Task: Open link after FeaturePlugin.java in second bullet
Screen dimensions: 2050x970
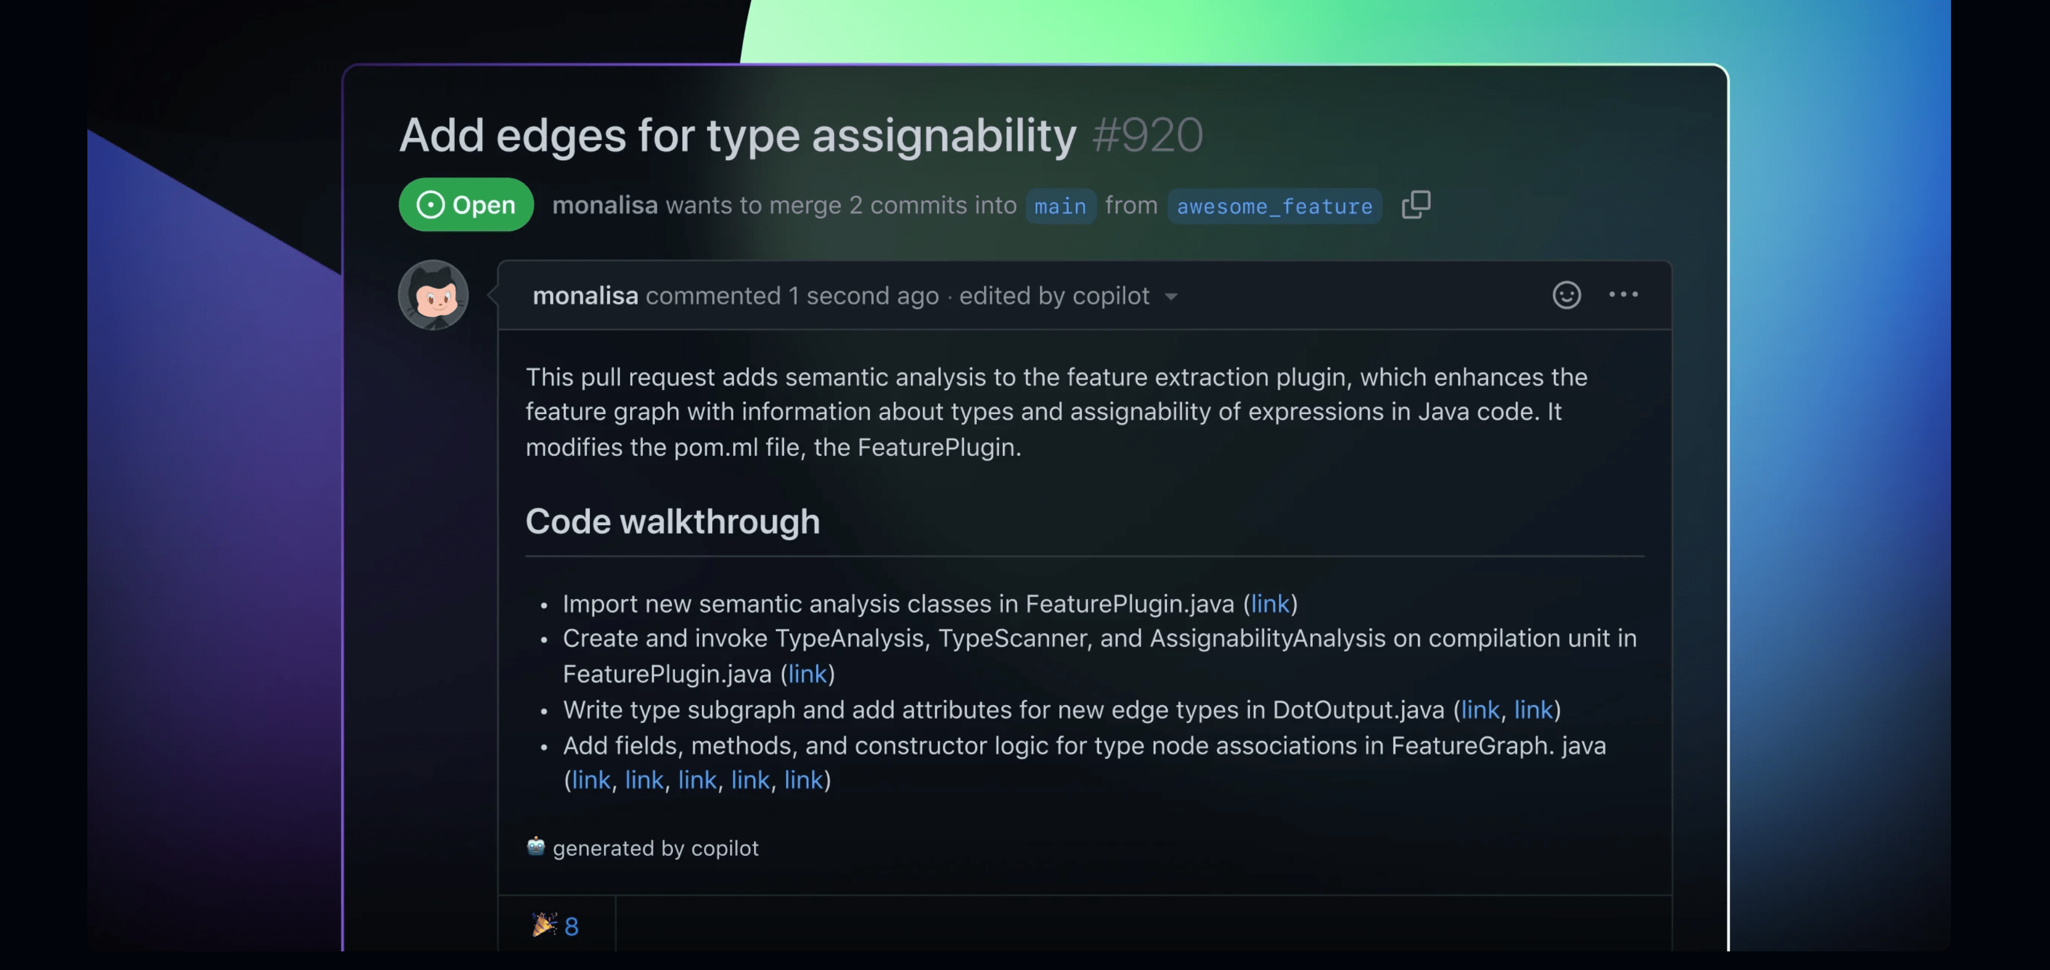Action: (x=807, y=674)
